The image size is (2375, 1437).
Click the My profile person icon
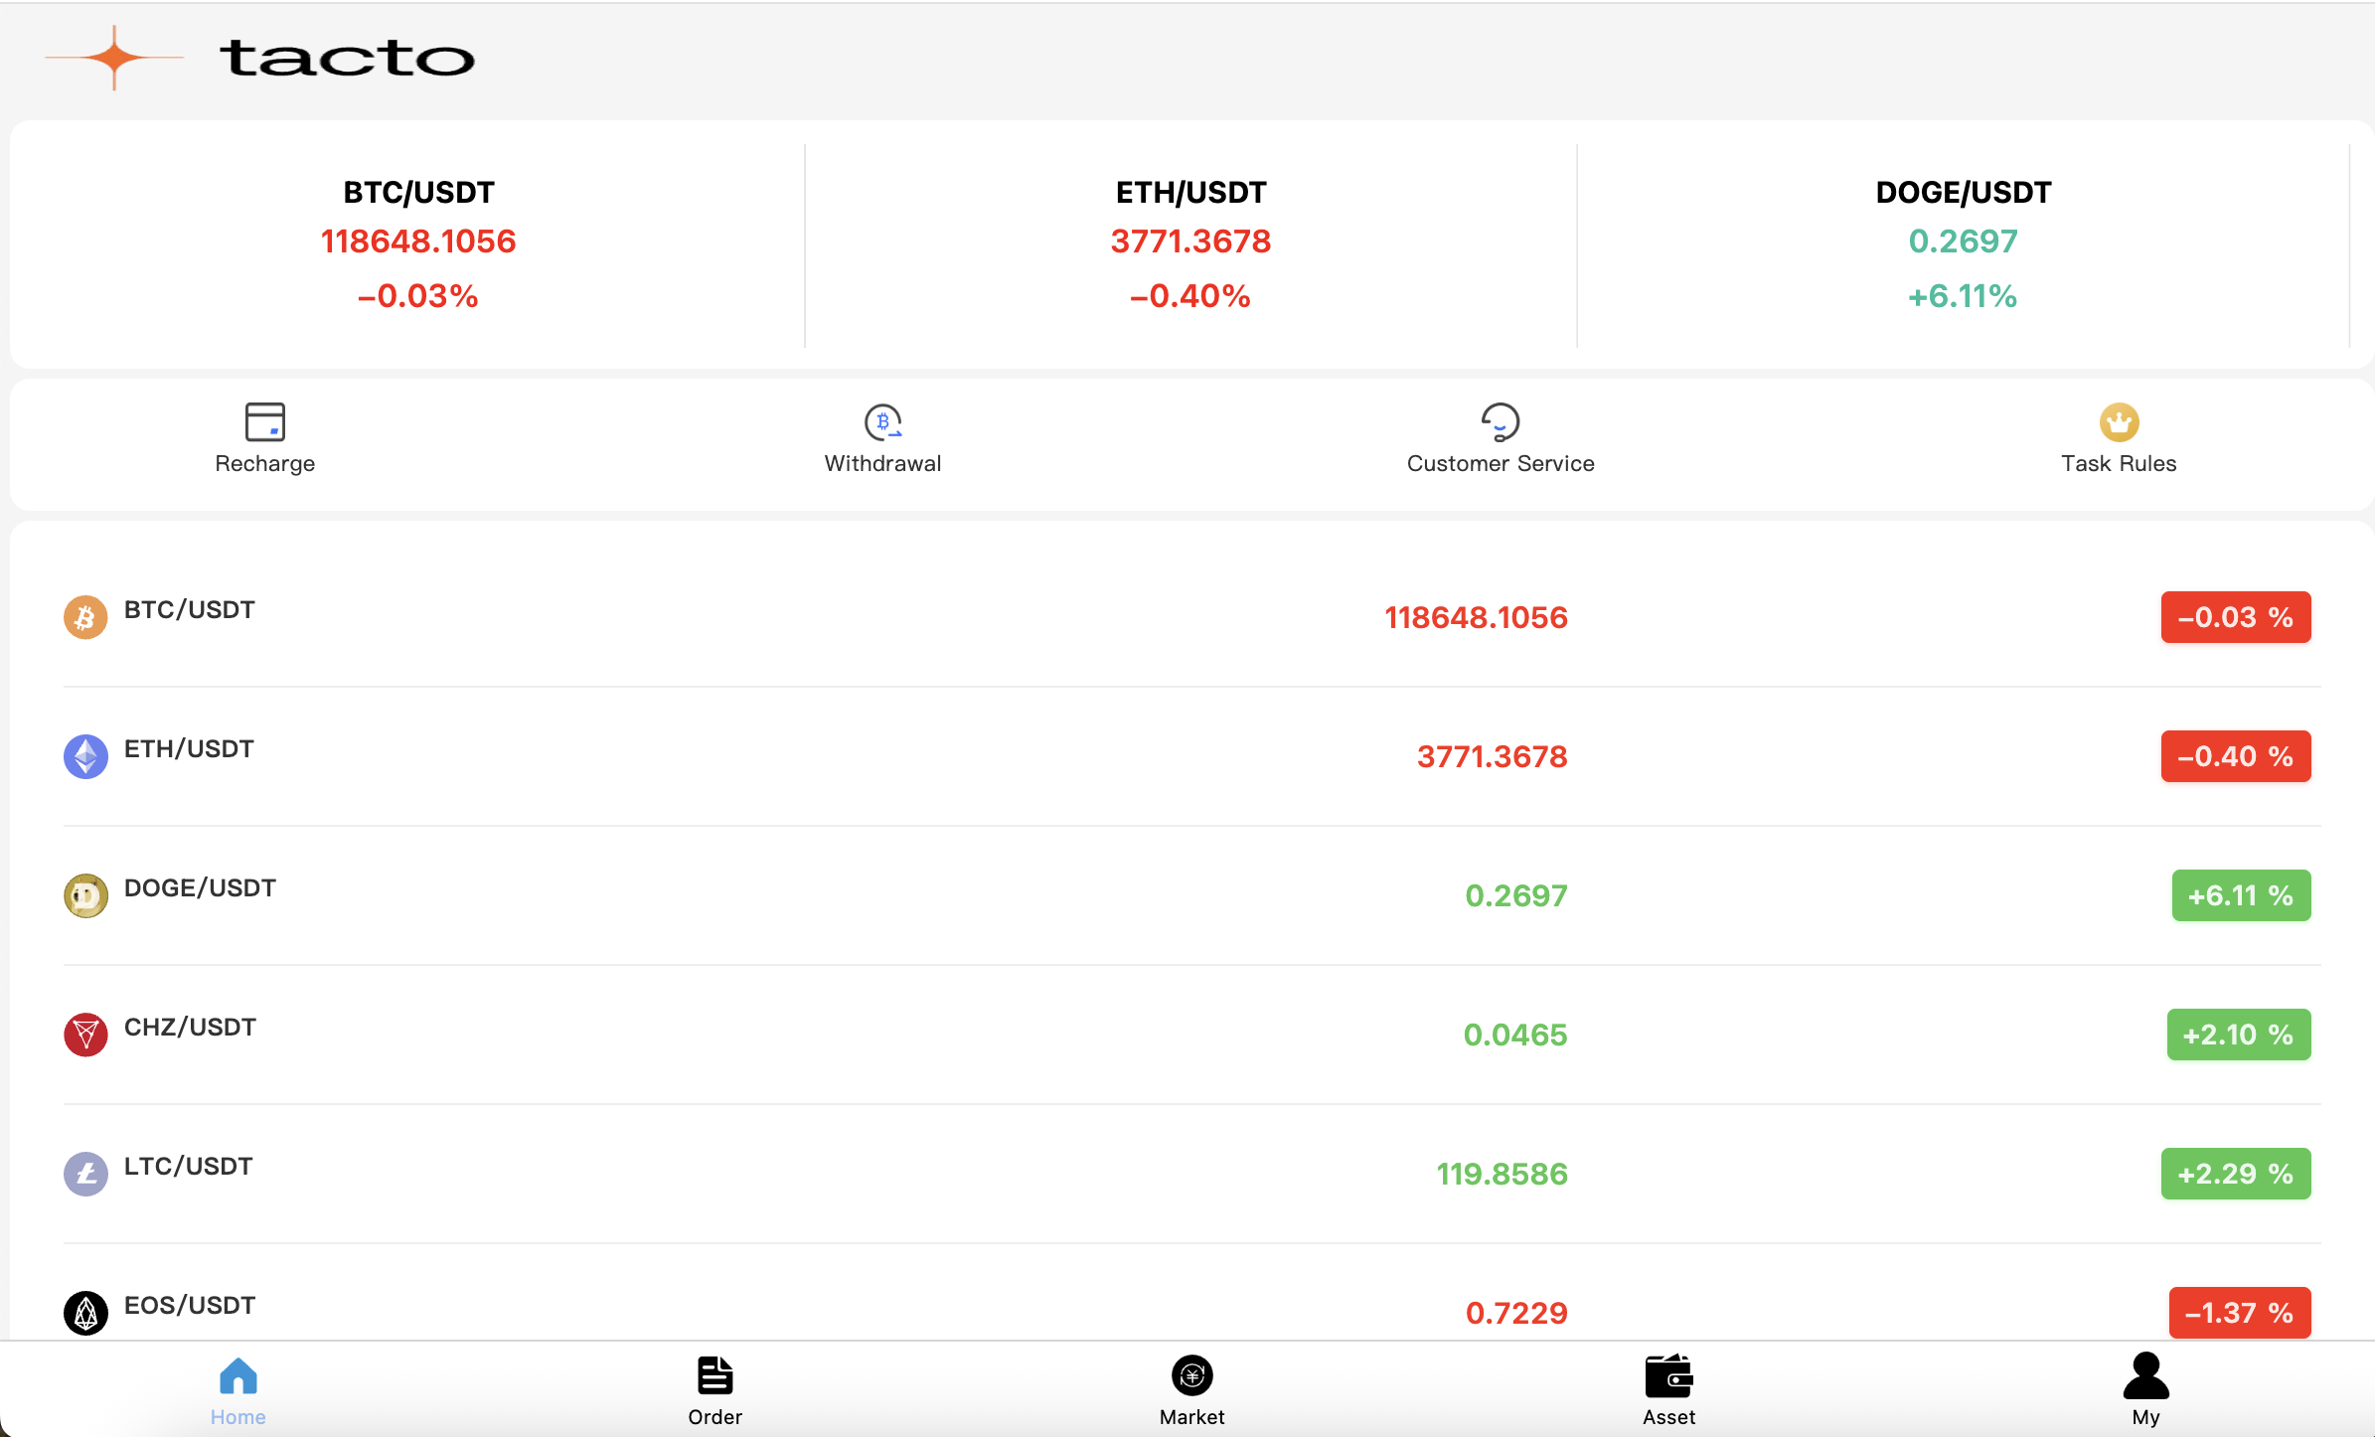point(2145,1376)
